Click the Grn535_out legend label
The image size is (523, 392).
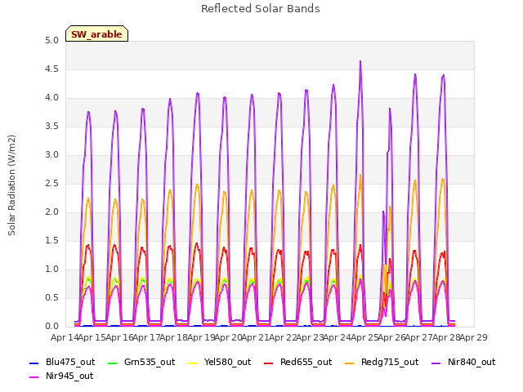coord(150,362)
